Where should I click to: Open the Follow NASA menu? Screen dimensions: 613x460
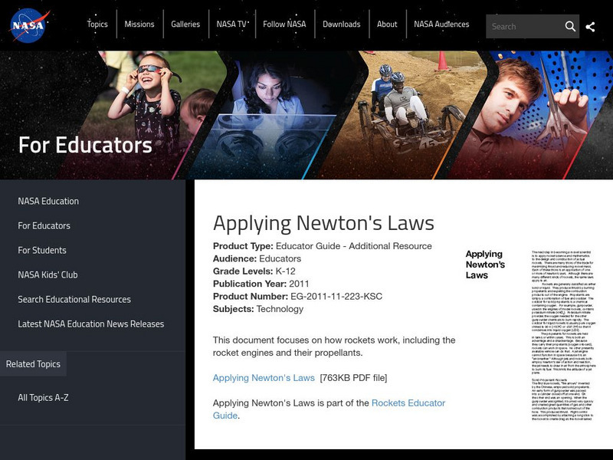284,25
